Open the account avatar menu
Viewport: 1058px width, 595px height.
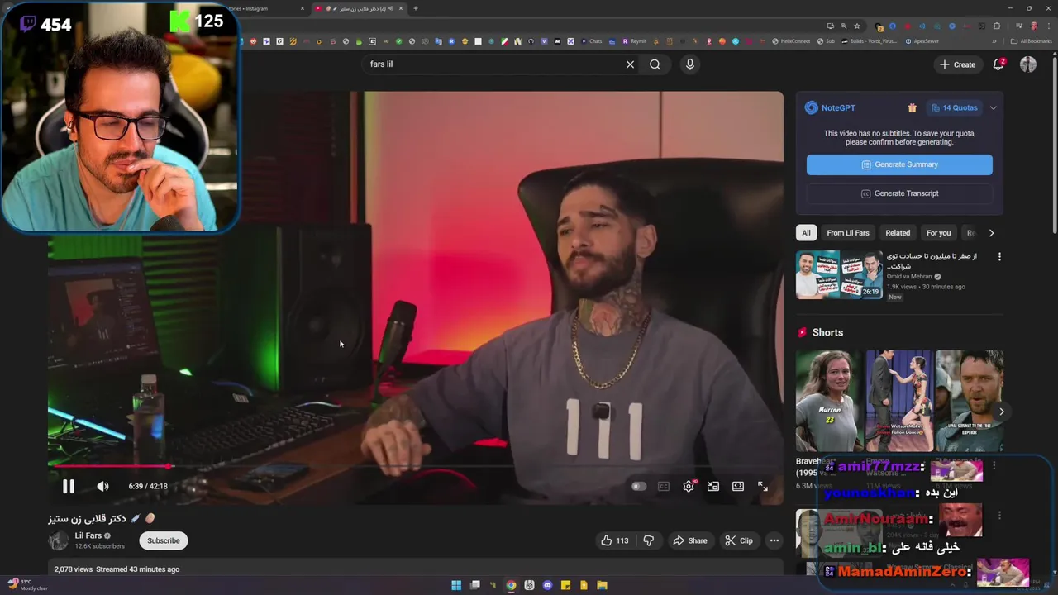(x=1028, y=64)
